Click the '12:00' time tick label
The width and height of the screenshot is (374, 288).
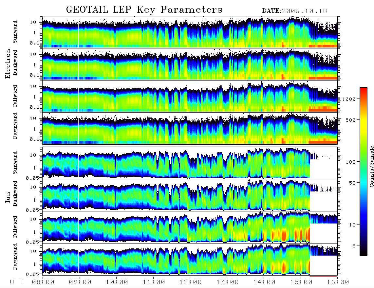pos(191,282)
